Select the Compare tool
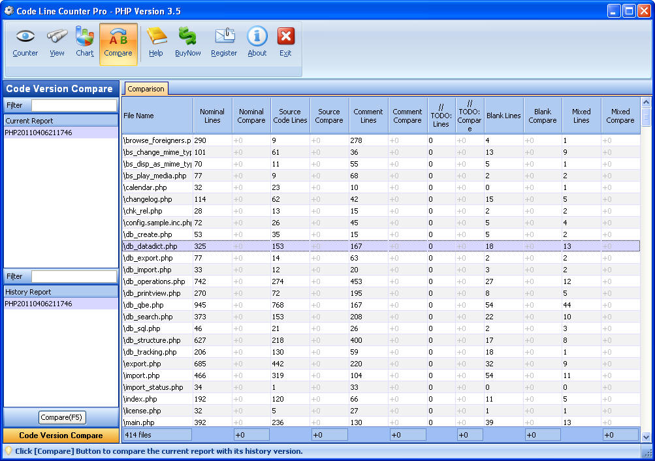Screen dimensions: 655x461 [118, 42]
